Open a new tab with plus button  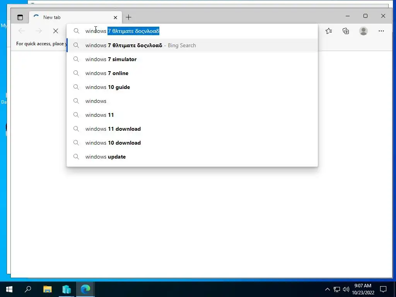tap(128, 17)
